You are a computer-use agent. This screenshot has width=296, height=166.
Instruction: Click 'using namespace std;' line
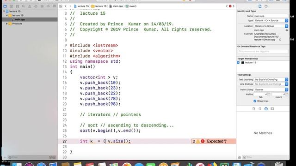[95, 61]
